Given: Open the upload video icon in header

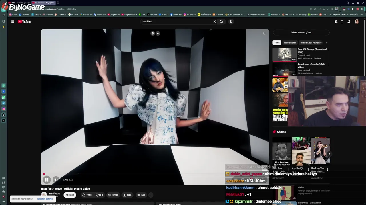Looking at the screenshot, I should 342,22.
